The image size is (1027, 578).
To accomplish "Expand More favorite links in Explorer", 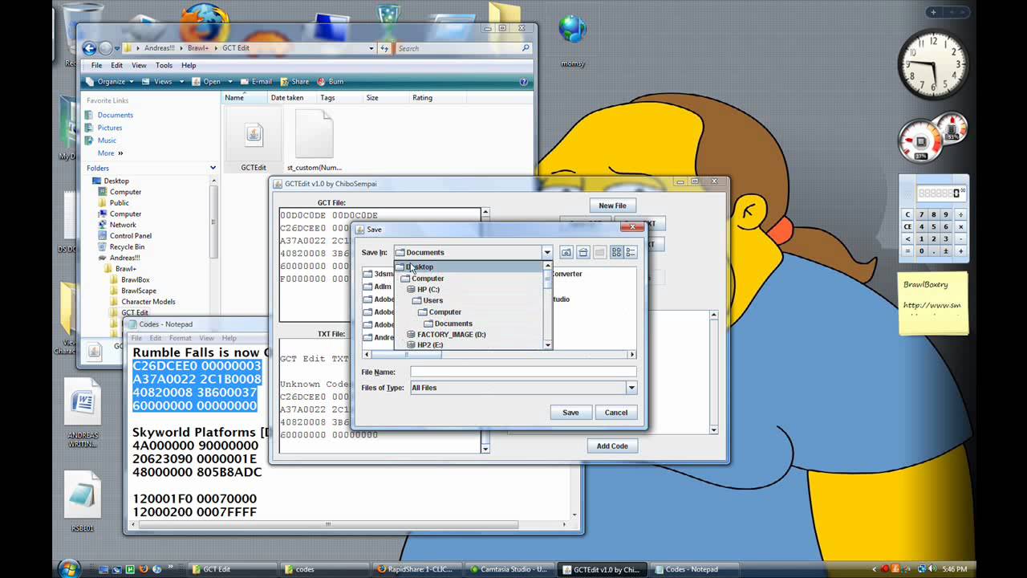I will pos(110,153).
